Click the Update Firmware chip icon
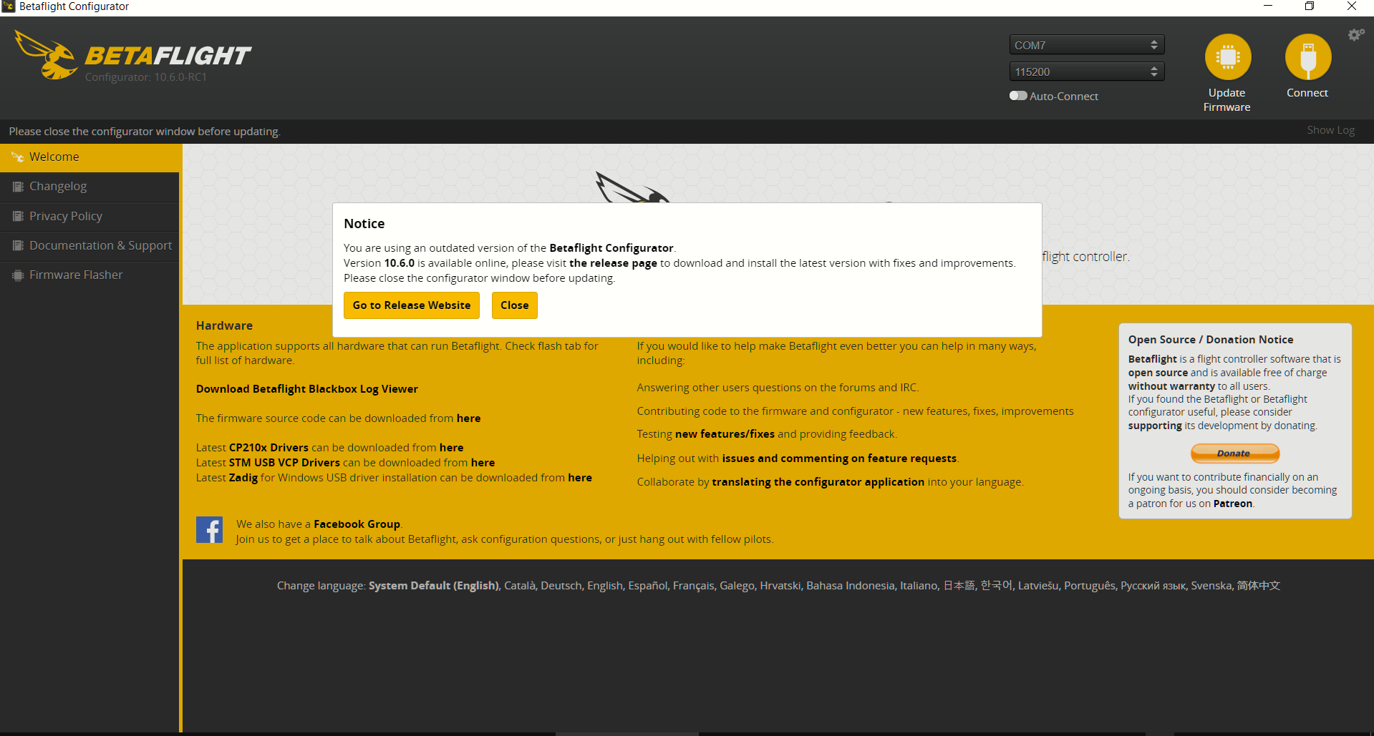This screenshot has height=736, width=1374. coord(1227,57)
